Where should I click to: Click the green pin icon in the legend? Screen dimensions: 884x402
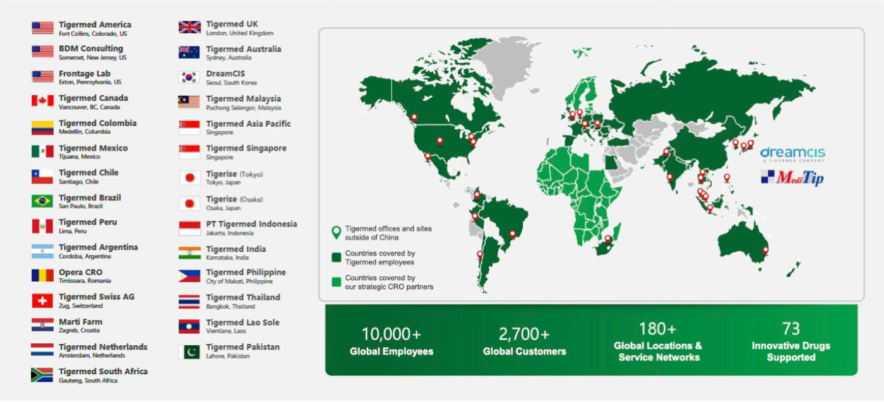point(337,233)
